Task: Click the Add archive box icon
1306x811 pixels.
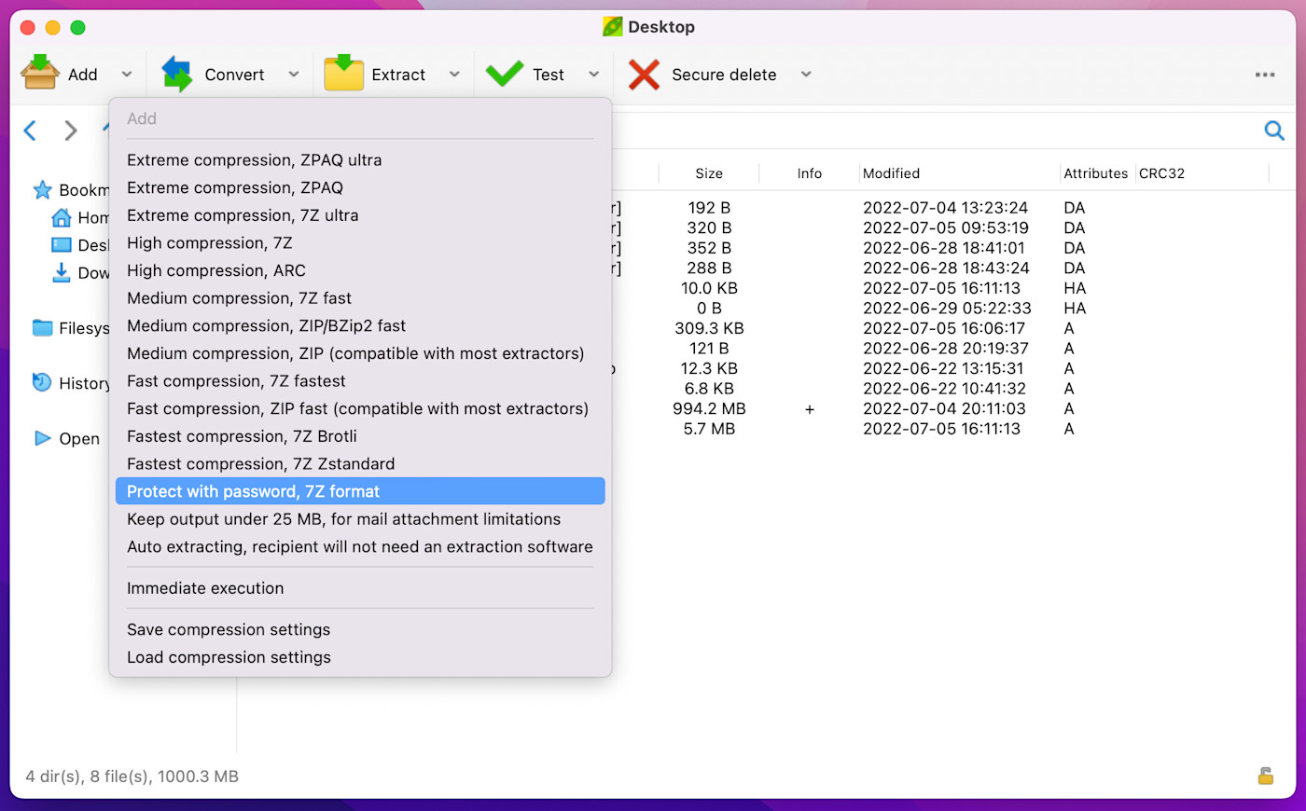Action: point(40,74)
